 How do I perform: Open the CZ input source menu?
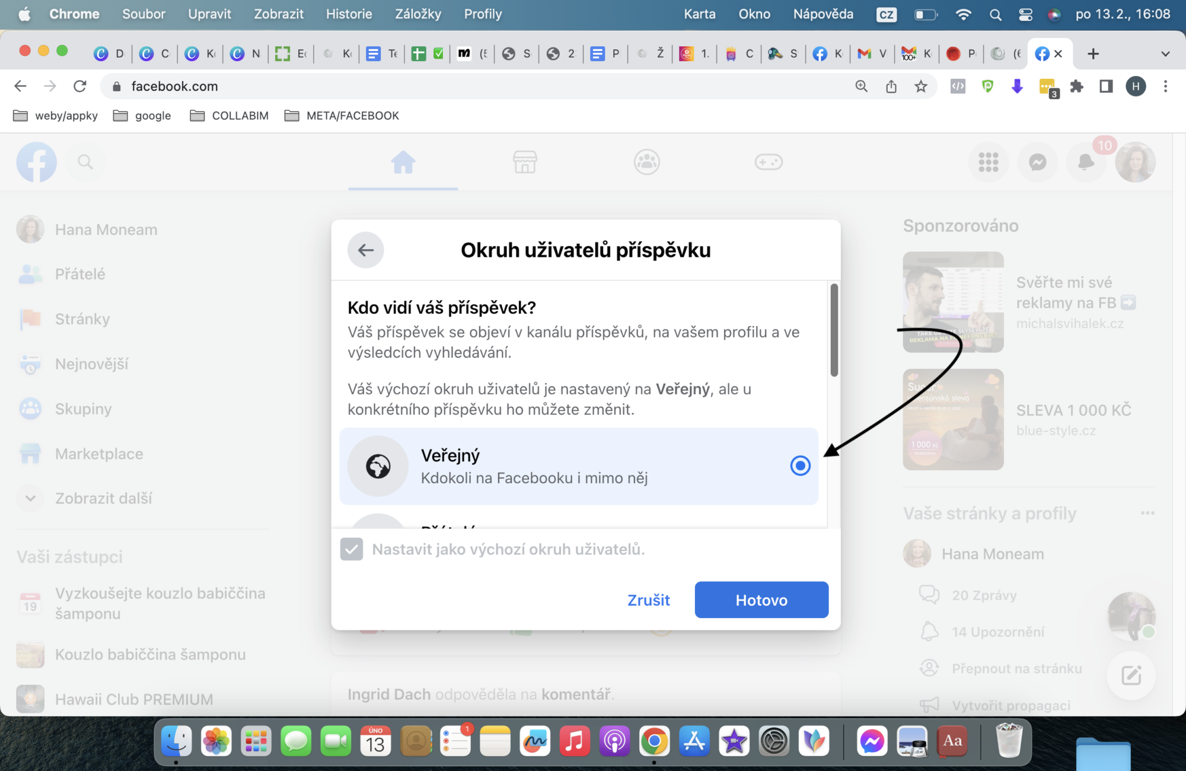pyautogui.click(x=887, y=14)
